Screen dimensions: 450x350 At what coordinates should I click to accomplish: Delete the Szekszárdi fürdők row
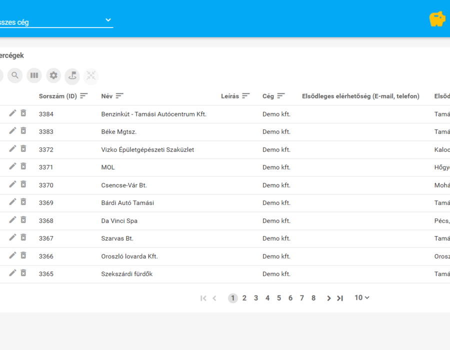(23, 273)
